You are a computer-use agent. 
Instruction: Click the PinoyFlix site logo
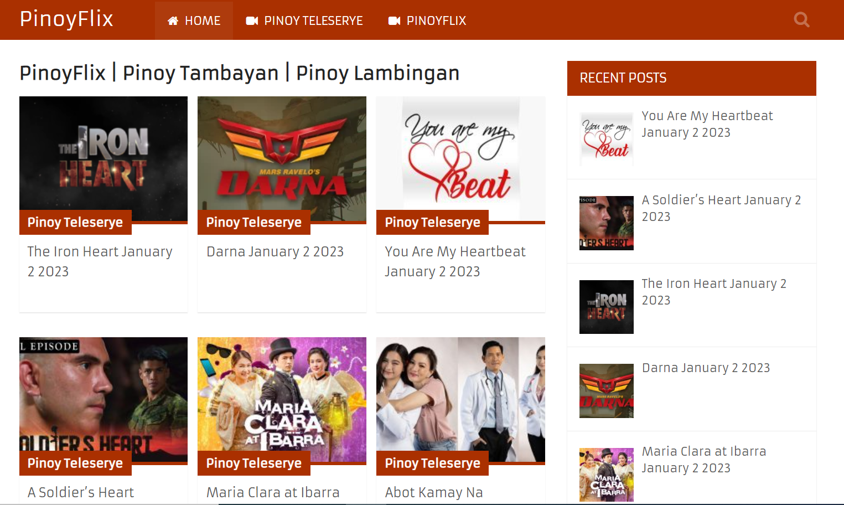coord(66,19)
